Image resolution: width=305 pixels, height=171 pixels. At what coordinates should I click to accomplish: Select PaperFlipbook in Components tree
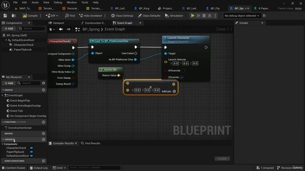(x=22, y=49)
